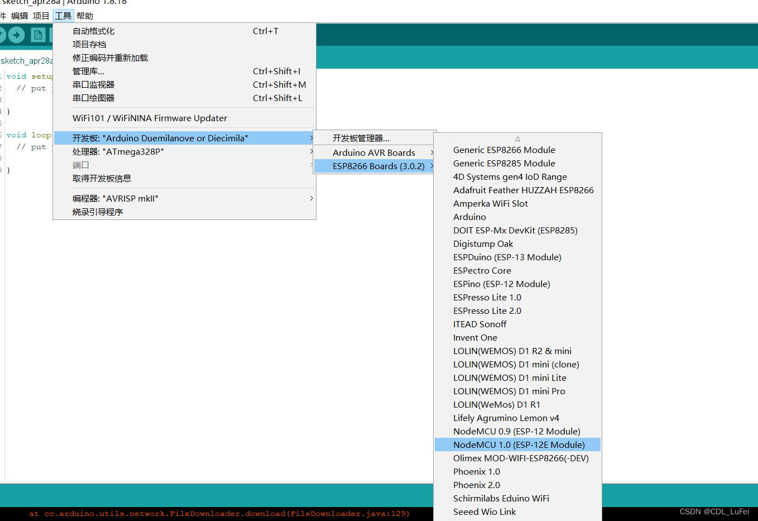This screenshot has width=758, height=521.
Task: Select Generic ESP8266 Module board
Action: (x=518, y=150)
